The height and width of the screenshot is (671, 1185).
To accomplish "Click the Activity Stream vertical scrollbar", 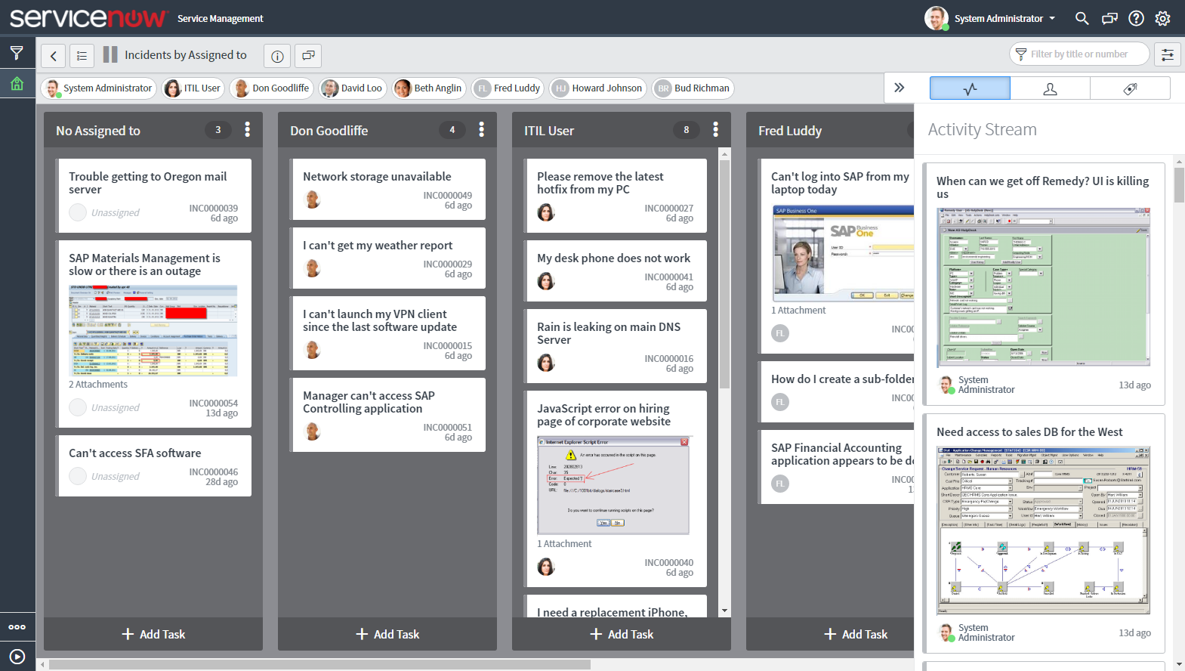I will 1179,185.
